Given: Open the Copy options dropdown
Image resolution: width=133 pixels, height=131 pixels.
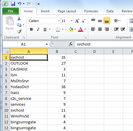Looking at the screenshot, I should click(x=24, y=25).
